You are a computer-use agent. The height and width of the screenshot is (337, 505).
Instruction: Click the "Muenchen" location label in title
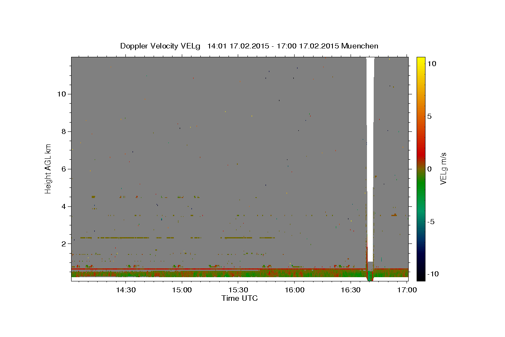click(x=360, y=46)
